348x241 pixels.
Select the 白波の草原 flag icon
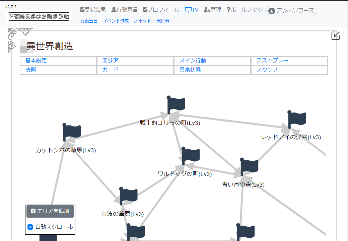129,196
